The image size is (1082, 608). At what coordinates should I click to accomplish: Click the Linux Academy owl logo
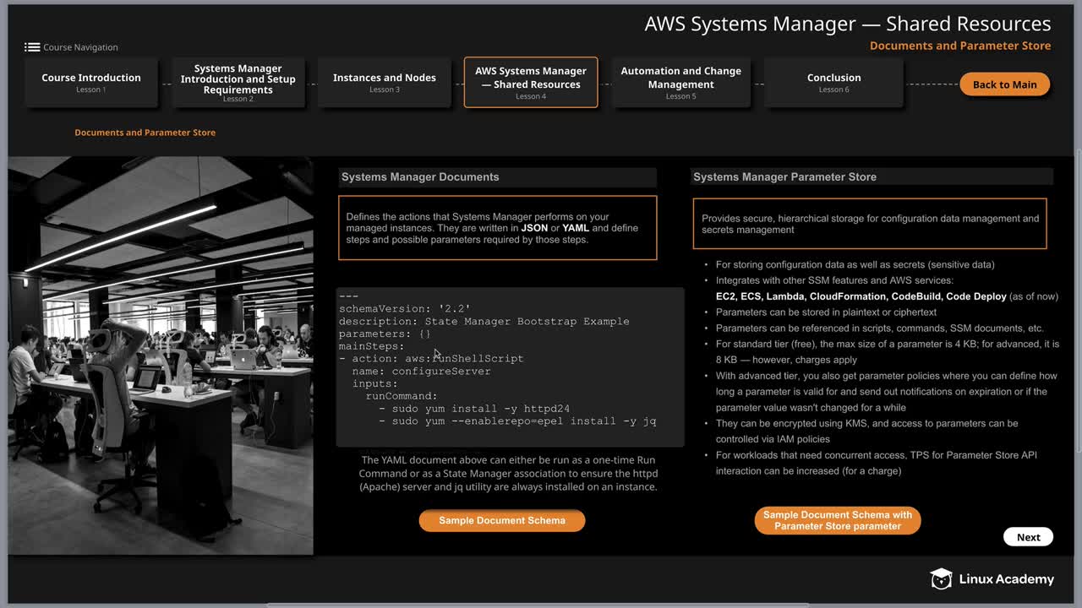point(941,578)
